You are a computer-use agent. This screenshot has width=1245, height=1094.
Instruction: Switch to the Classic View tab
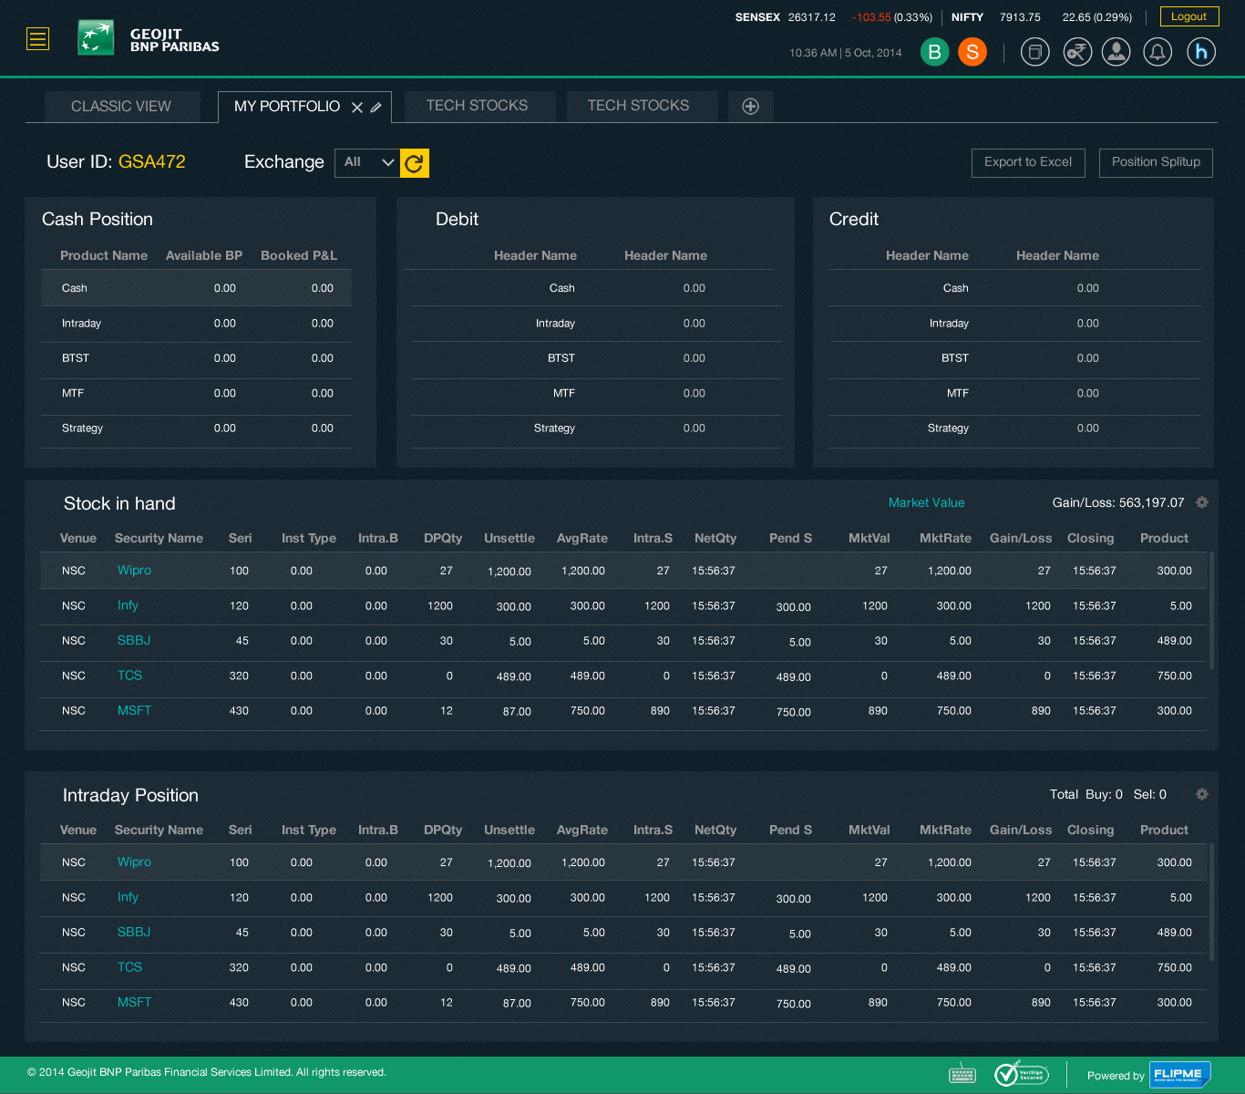point(121,107)
